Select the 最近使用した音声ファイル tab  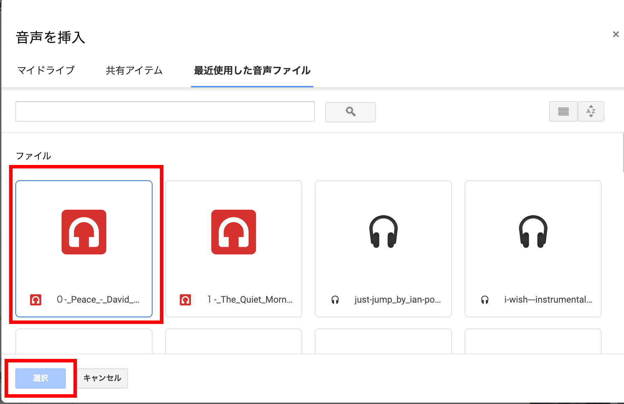click(252, 70)
